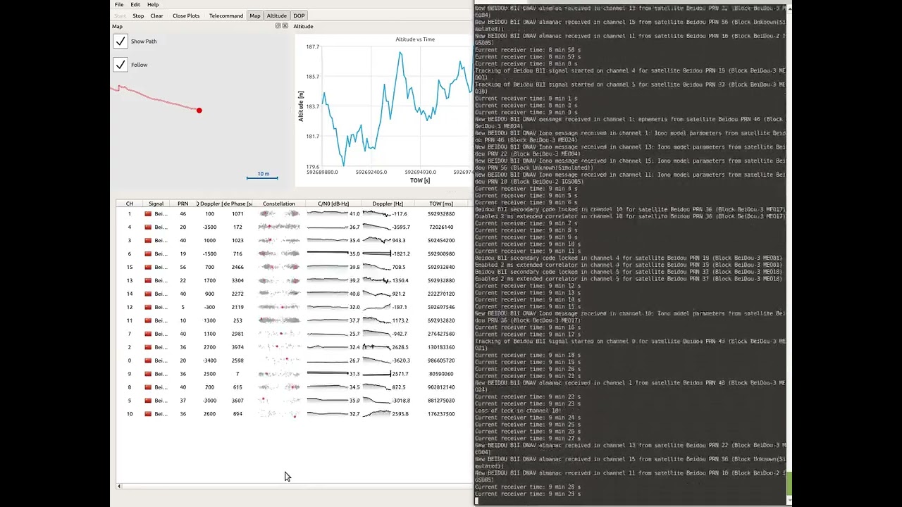Click the China flag icon in channel 12 row
This screenshot has height=507, width=902.
pyautogui.click(x=148, y=307)
